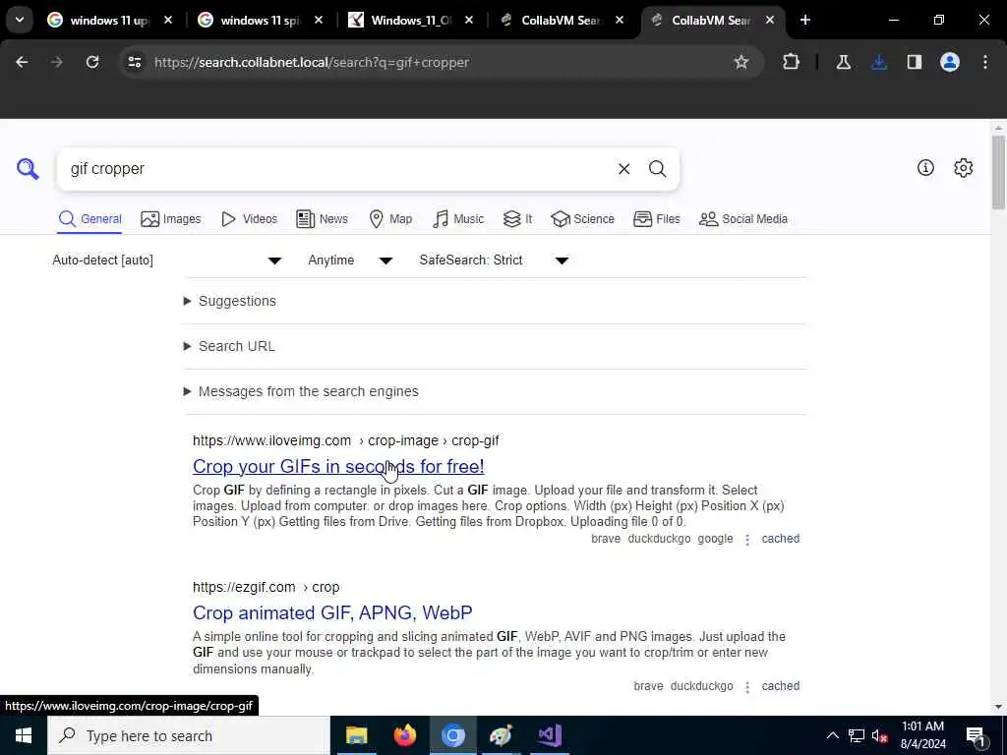
Task: Bookmark this page with the star icon
Action: coord(741,62)
